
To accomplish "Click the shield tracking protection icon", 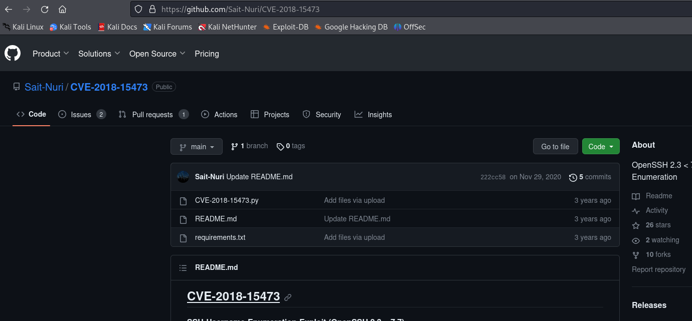I will (139, 9).
